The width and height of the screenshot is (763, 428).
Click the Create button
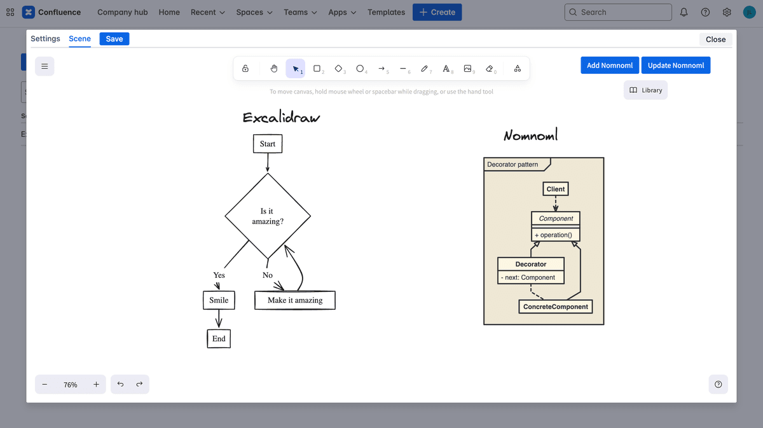(x=437, y=12)
